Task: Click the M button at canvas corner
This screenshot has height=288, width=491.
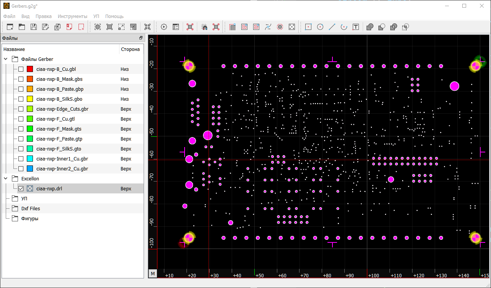Action: [153, 273]
